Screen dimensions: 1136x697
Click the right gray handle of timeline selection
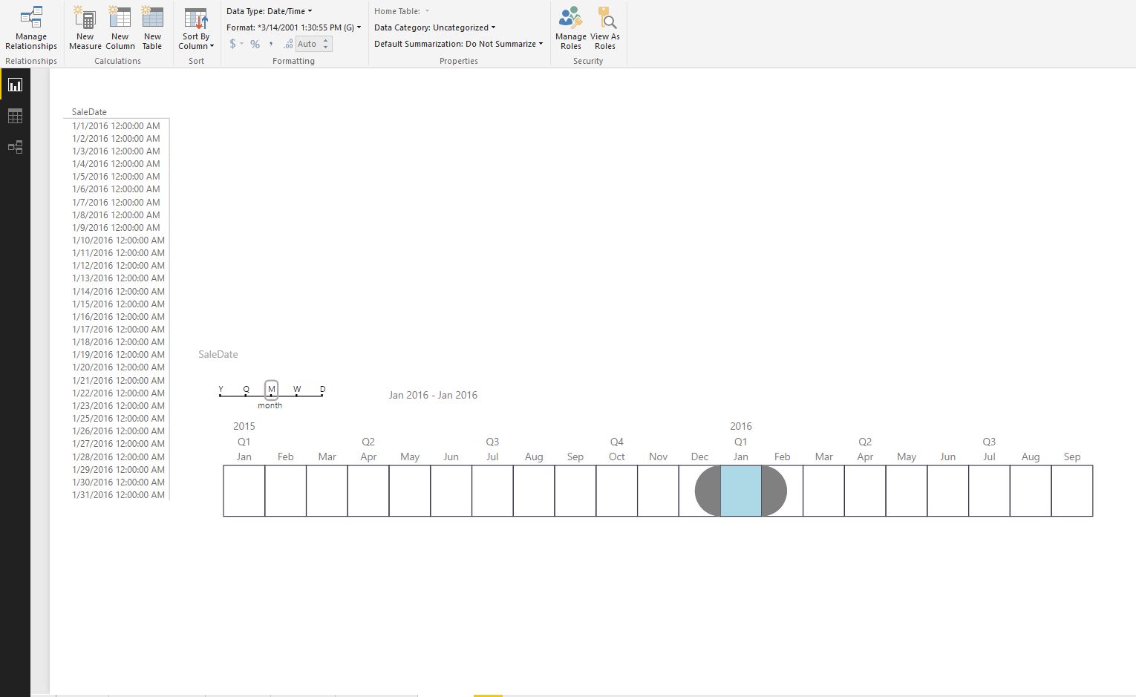click(774, 491)
